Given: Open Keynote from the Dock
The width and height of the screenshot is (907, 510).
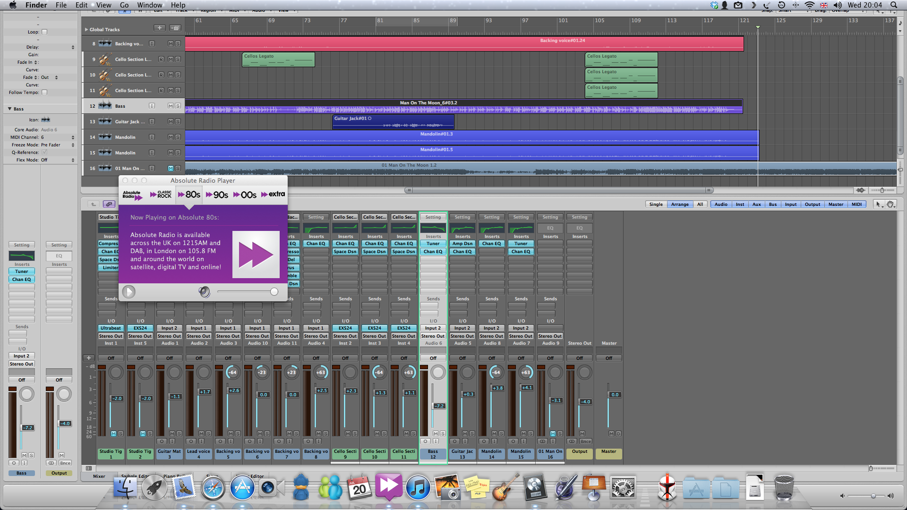Looking at the screenshot, I should pos(594,488).
